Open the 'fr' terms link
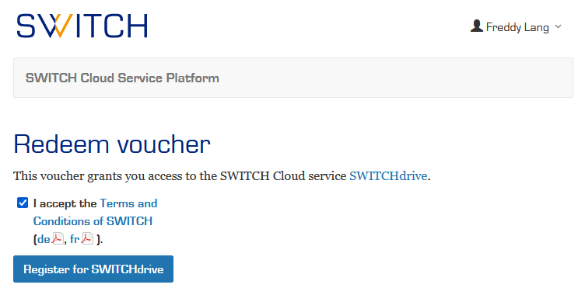The height and width of the screenshot is (295, 578). click(75, 239)
